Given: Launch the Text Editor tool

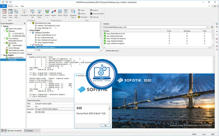Looking at the screenshot, I should (83, 17).
